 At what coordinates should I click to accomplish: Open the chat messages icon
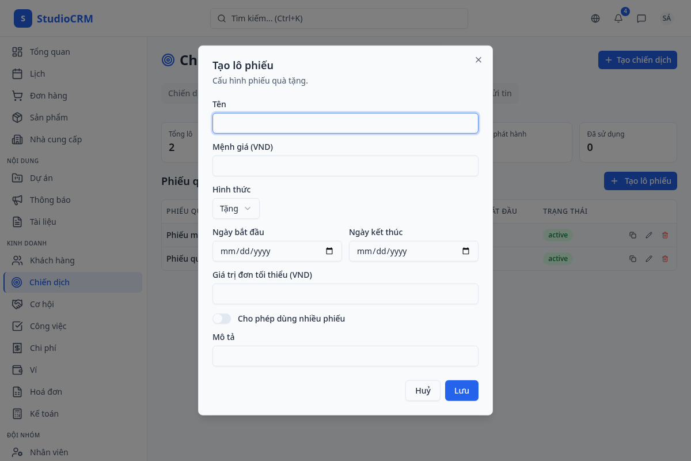point(641,18)
